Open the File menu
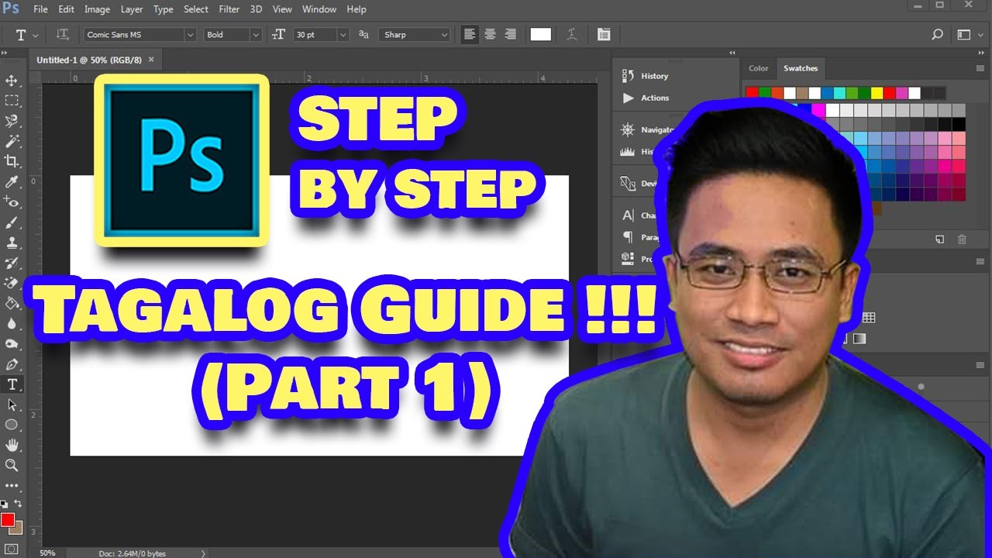The width and height of the screenshot is (992, 558). pos(41,9)
